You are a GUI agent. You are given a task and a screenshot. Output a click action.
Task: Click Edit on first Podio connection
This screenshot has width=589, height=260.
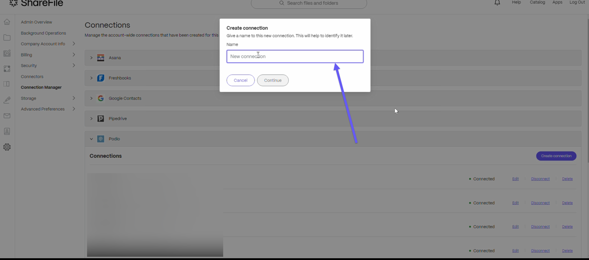(515, 179)
